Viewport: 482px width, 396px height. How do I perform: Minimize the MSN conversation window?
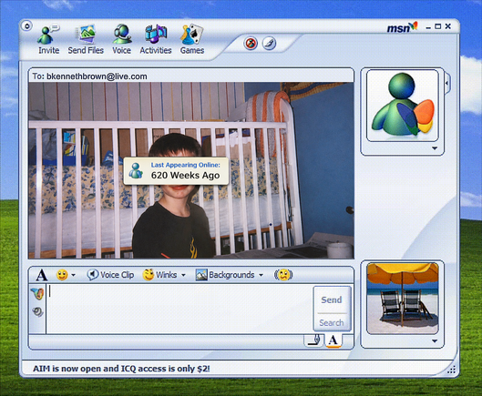tap(428, 27)
